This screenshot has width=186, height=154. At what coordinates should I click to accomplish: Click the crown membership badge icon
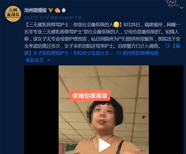pos(58,10)
